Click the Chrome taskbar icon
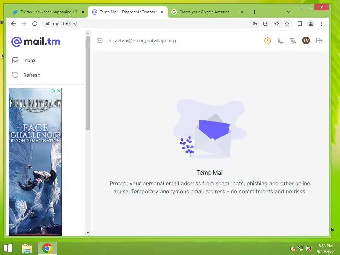 [x=47, y=248]
